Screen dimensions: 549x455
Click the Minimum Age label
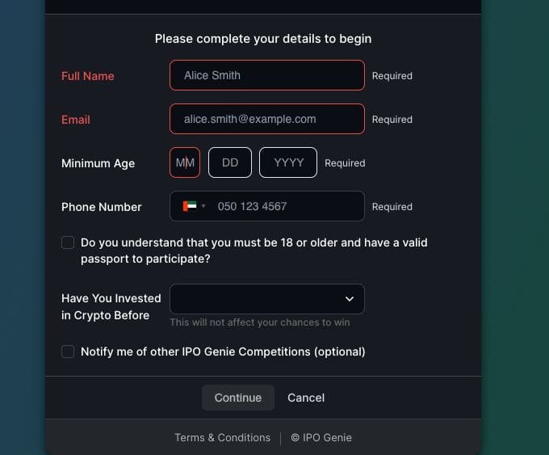(98, 163)
